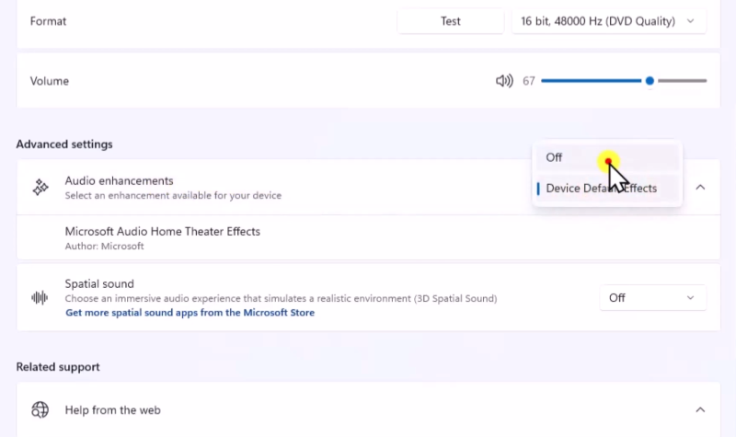Click the Choose an immersive audio experience description
This screenshot has height=437, width=736.
coord(281,298)
